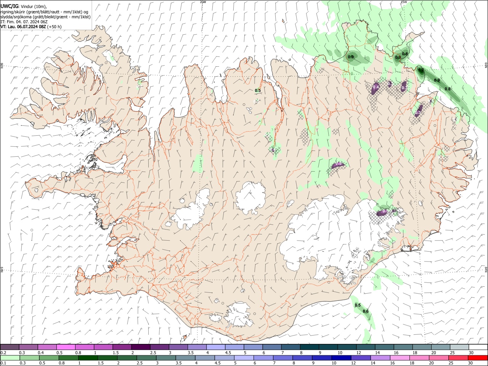The height and width of the screenshot is (366, 488).
Task: Pick the deep blue 10 rain scale swatch
Action: (x=341, y=358)
